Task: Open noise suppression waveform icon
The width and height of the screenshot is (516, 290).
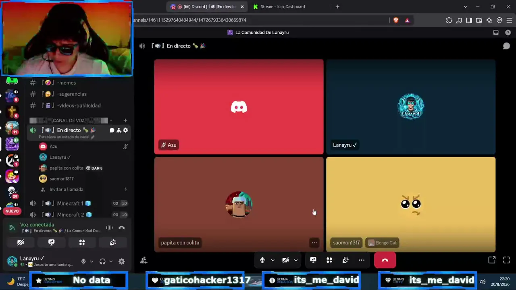Action: coord(109,228)
